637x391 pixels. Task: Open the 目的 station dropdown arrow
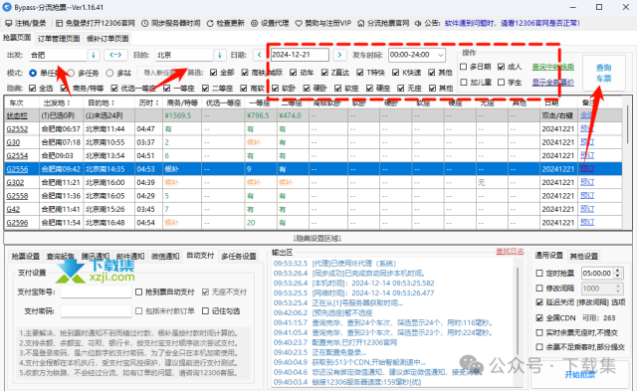pyautogui.click(x=220, y=55)
